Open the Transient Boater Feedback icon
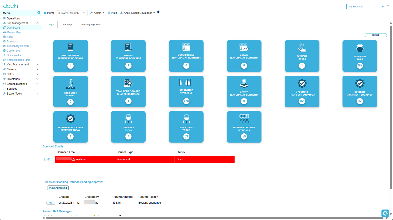This screenshot has height=220, width=393. (244, 119)
